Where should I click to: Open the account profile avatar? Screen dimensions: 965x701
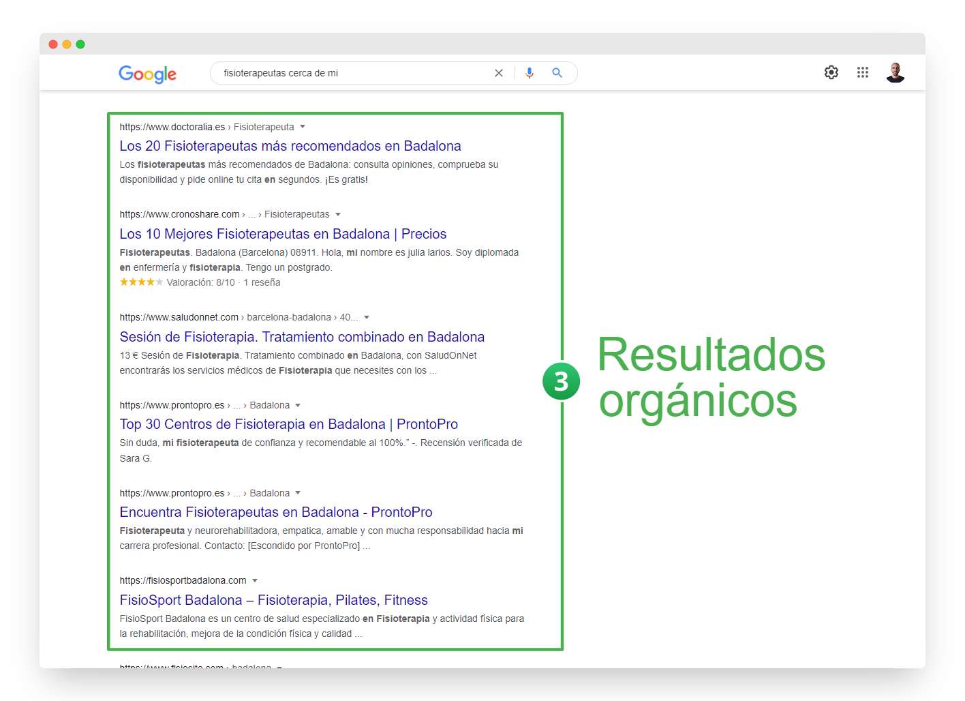point(895,72)
